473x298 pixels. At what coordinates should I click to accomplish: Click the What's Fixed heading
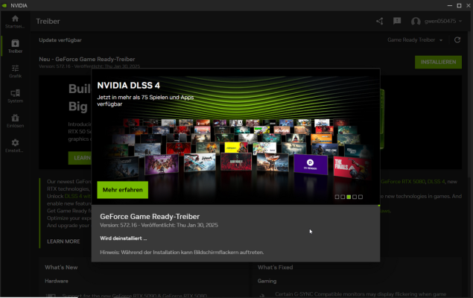pos(275,267)
